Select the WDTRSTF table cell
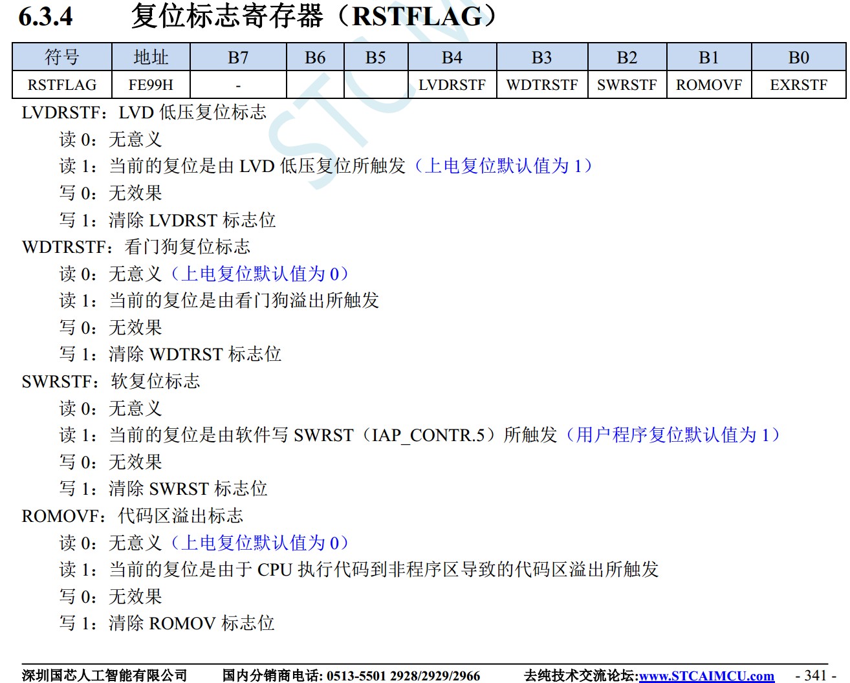The height and width of the screenshot is (683, 850). pos(542,85)
